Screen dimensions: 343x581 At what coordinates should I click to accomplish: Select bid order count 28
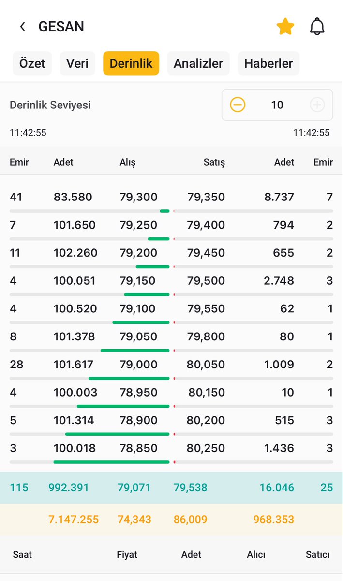point(16,365)
